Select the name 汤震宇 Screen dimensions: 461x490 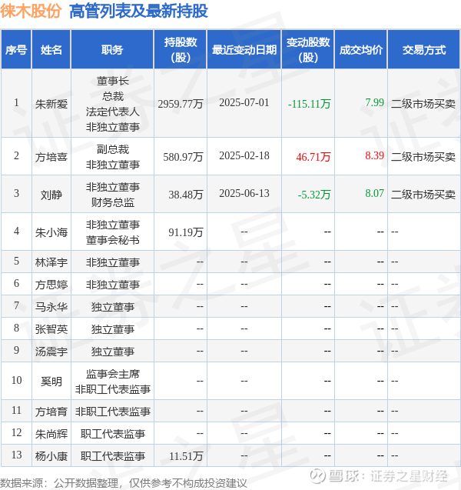click(x=51, y=352)
